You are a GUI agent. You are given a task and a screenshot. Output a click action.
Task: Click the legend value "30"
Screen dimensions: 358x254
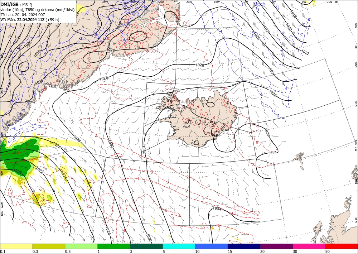295,251
